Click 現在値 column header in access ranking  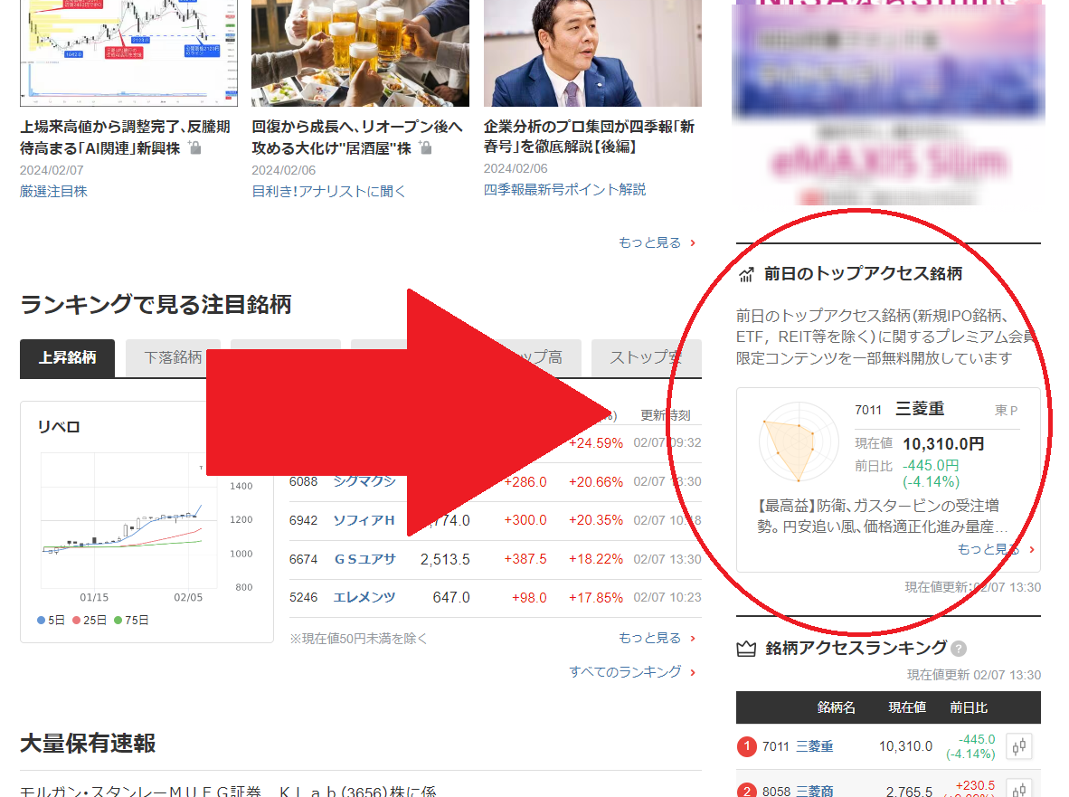(907, 707)
